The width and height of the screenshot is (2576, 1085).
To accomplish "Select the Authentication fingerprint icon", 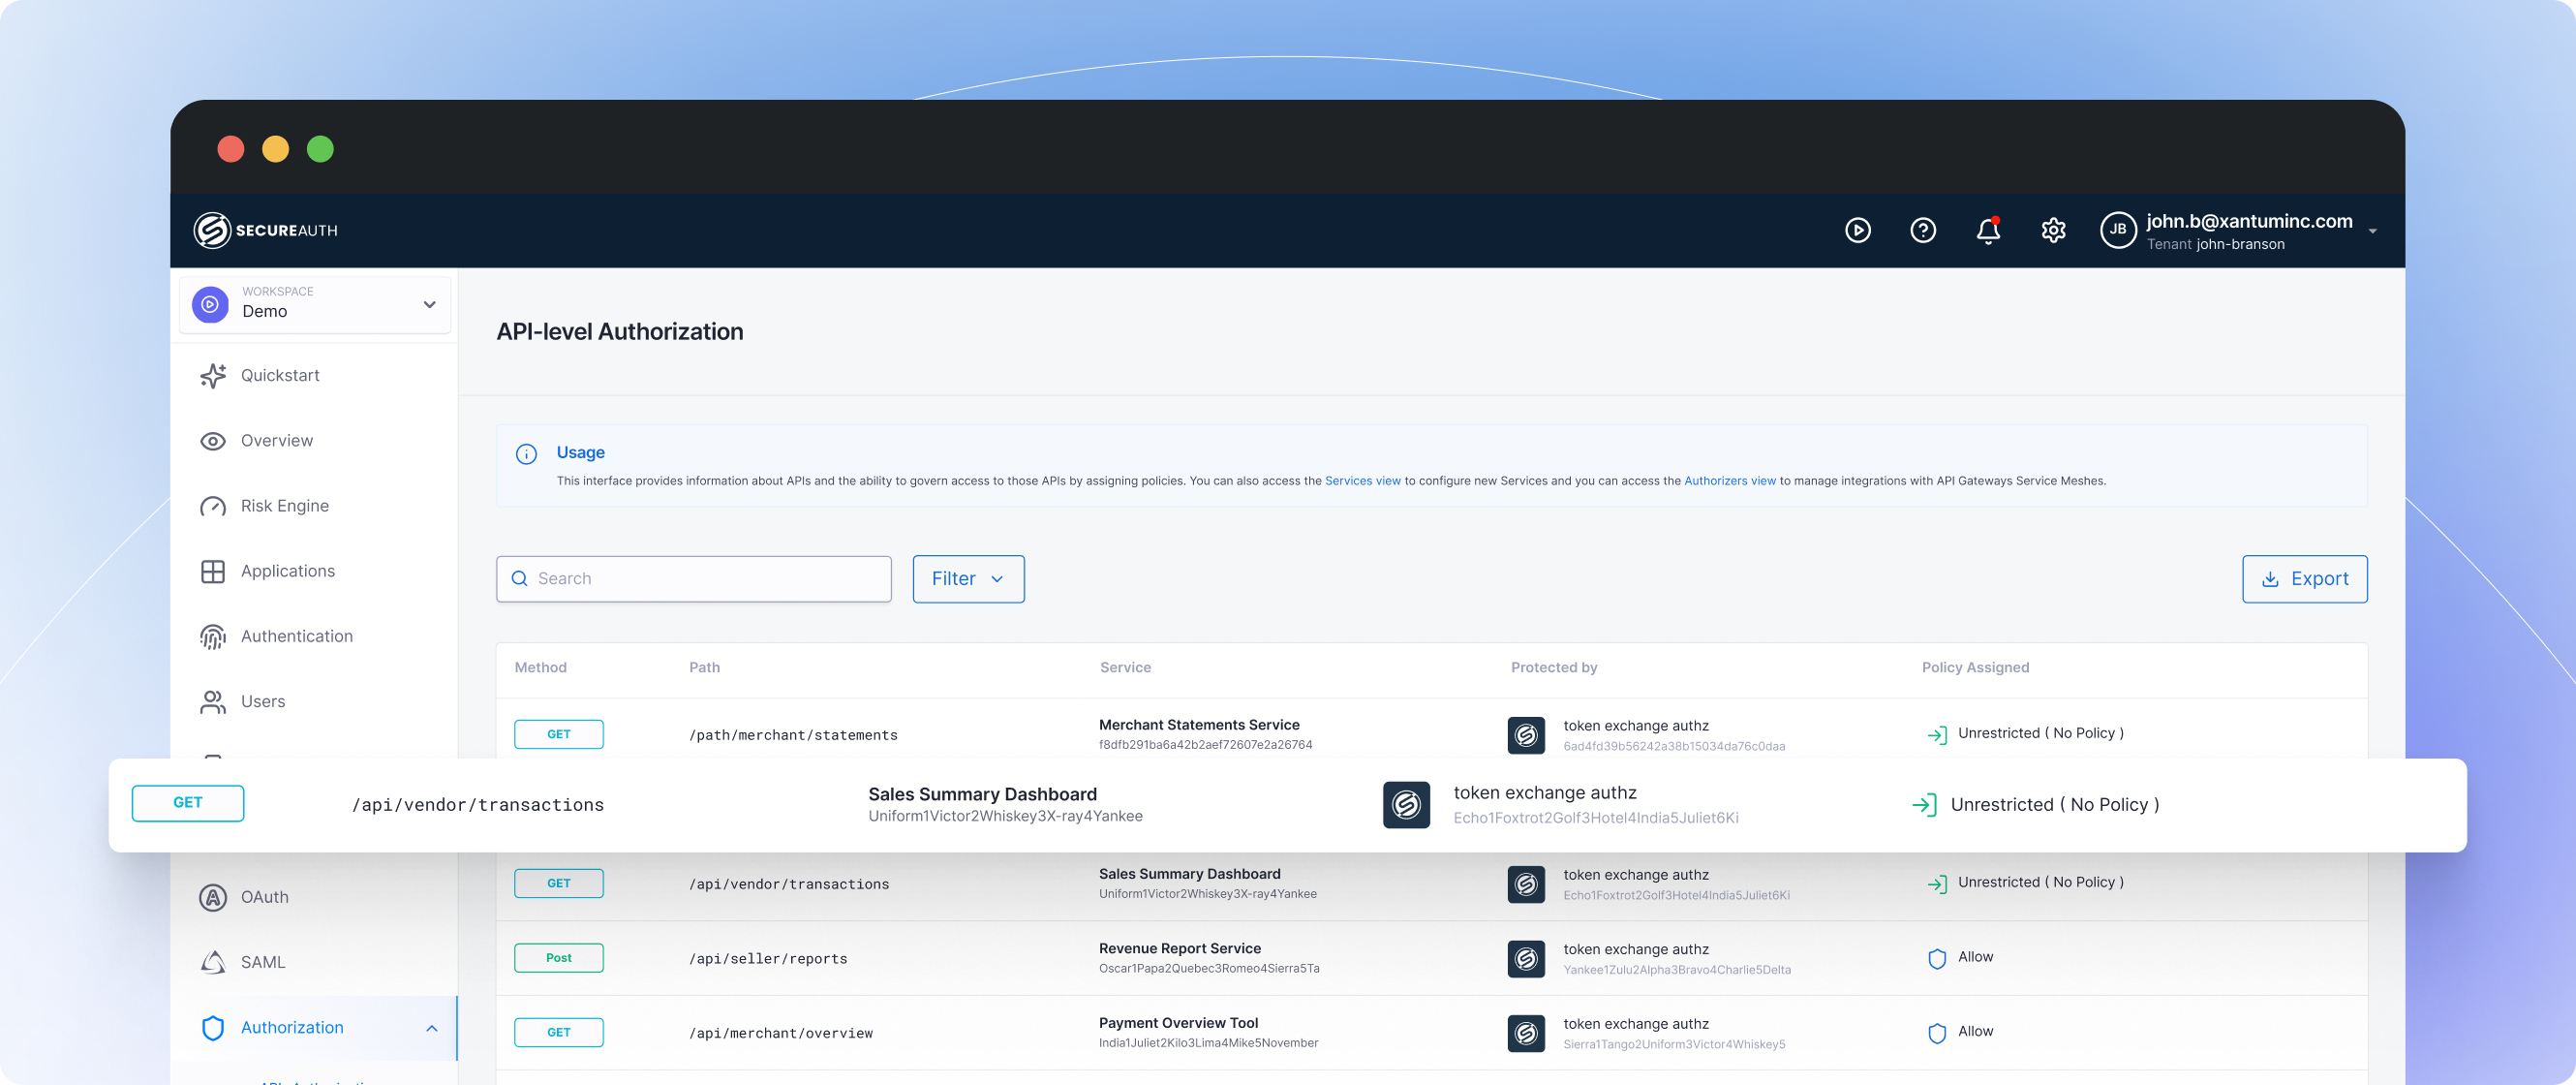I will pyautogui.click(x=213, y=636).
